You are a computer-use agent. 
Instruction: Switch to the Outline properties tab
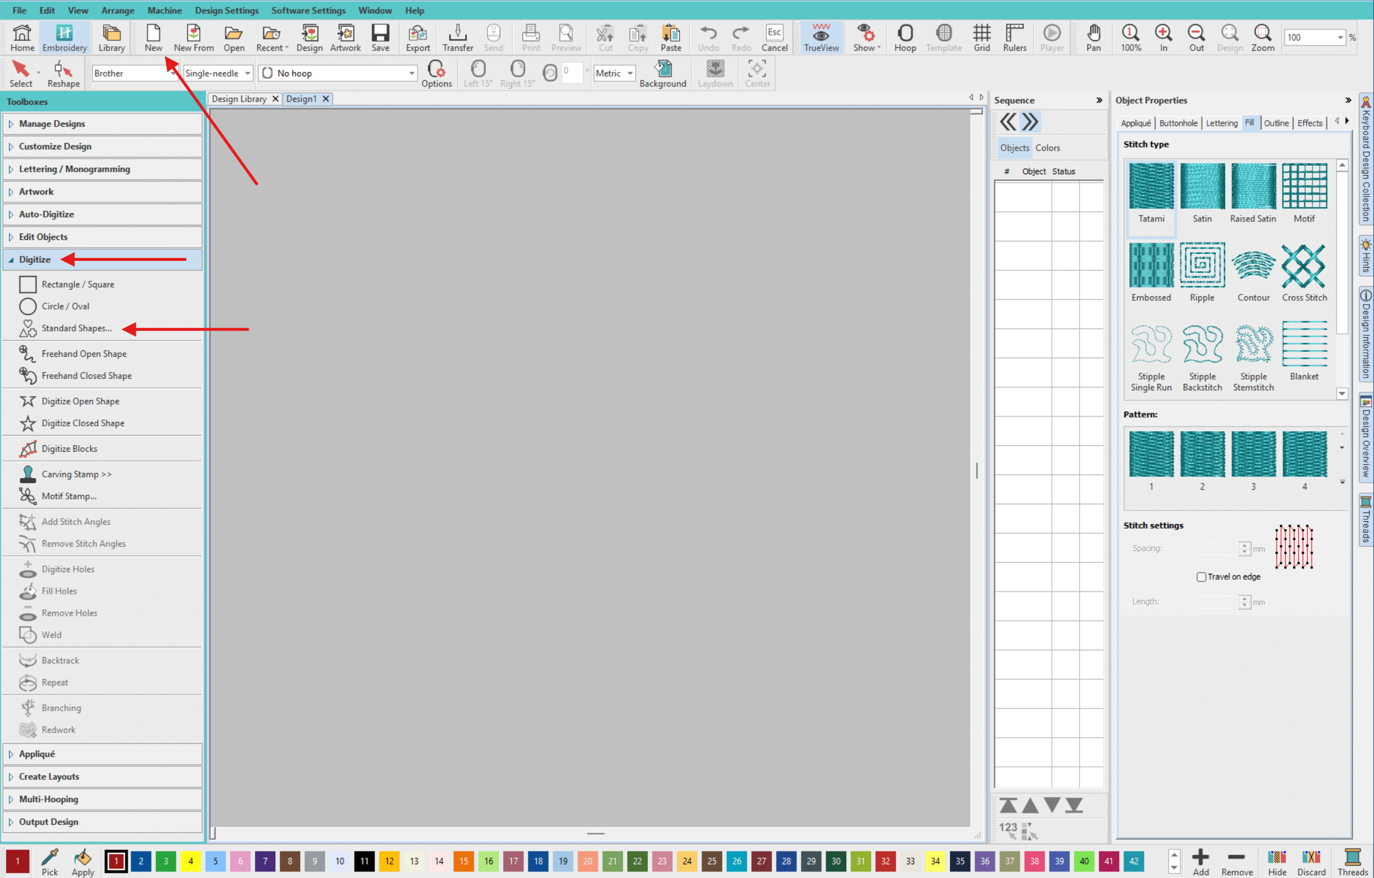click(1276, 123)
